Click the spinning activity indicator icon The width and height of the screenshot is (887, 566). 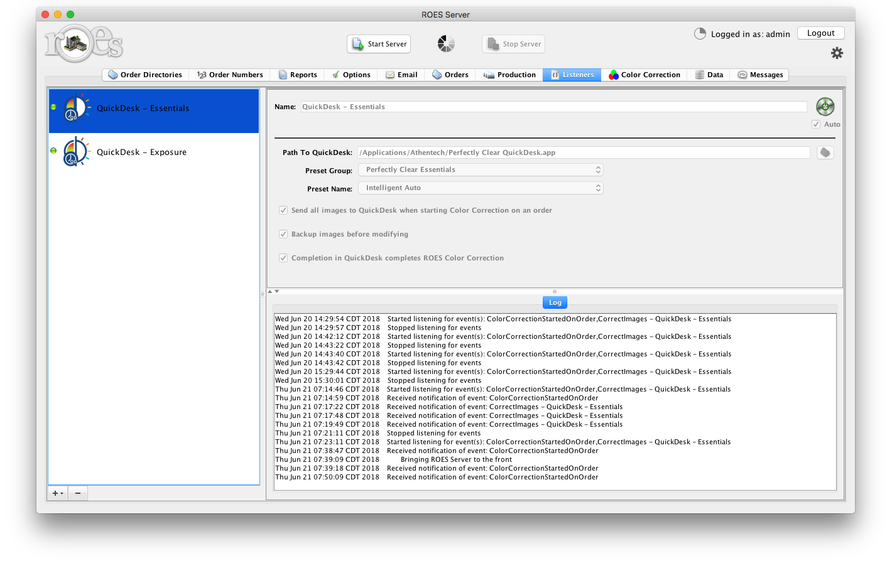pos(446,44)
